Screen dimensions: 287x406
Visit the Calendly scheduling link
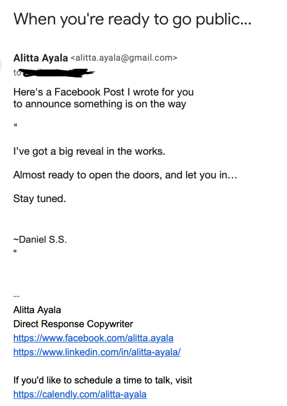pos(80,394)
